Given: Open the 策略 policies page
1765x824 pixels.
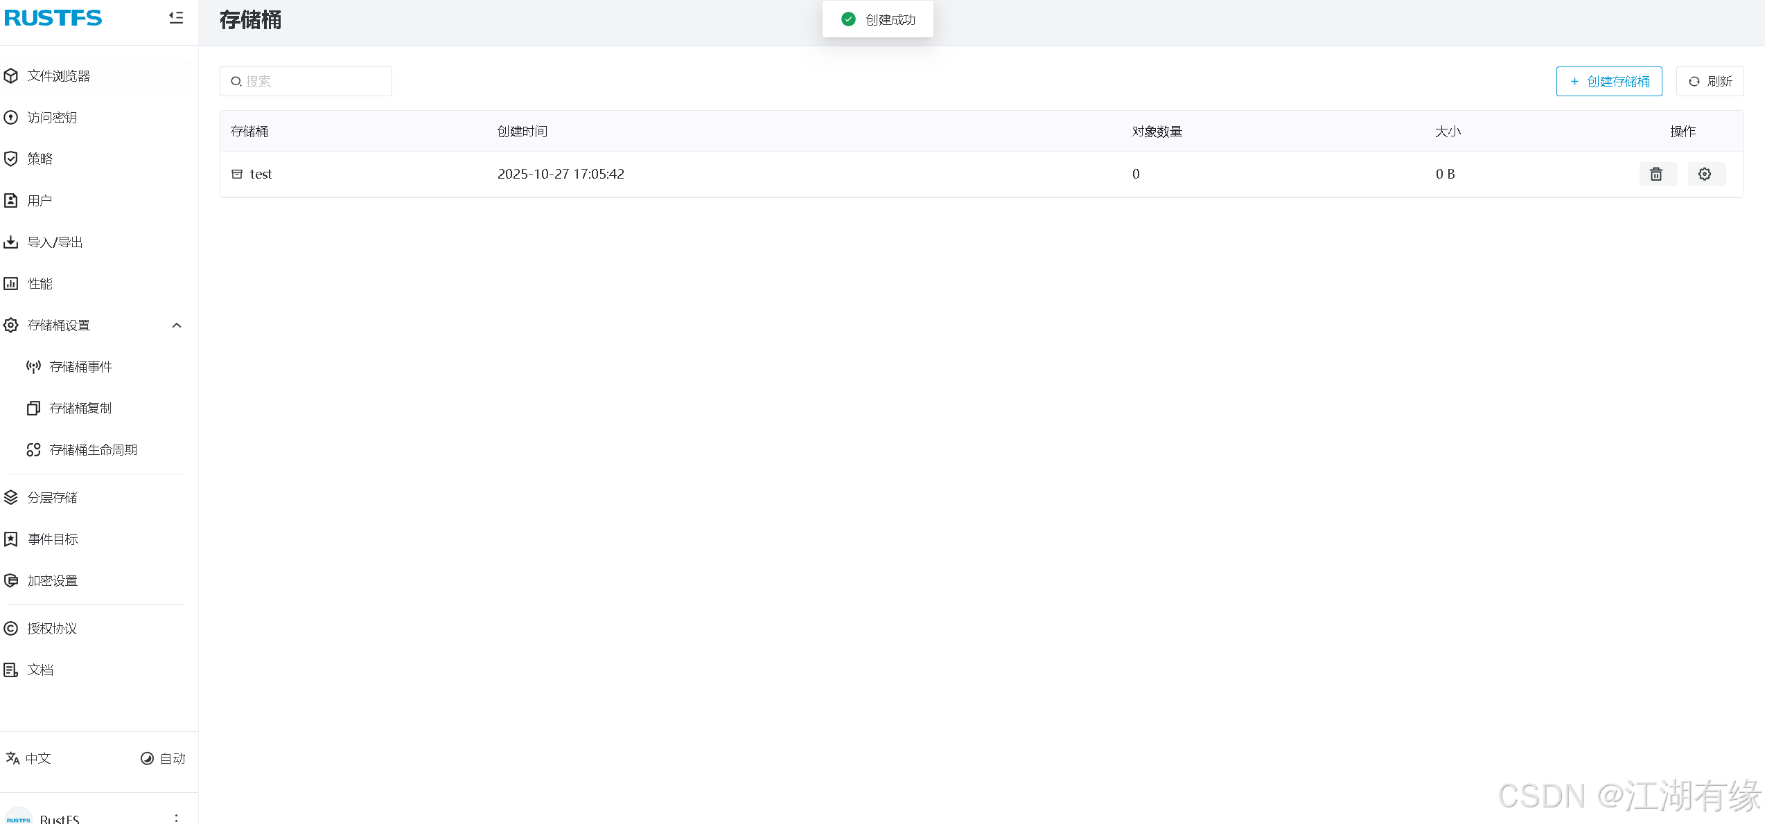Looking at the screenshot, I should 40,159.
